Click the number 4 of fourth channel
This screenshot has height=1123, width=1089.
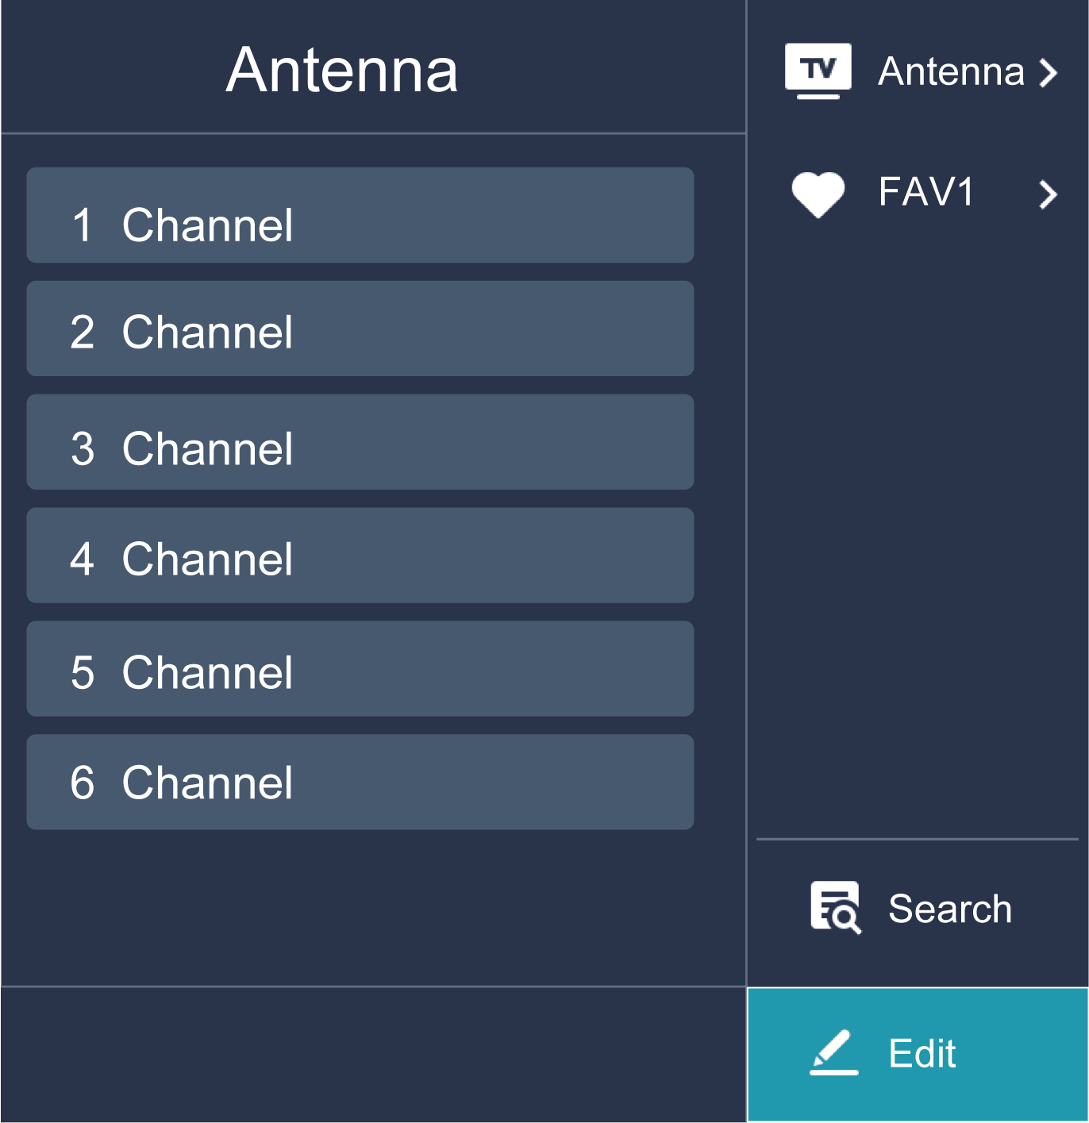pos(83,560)
